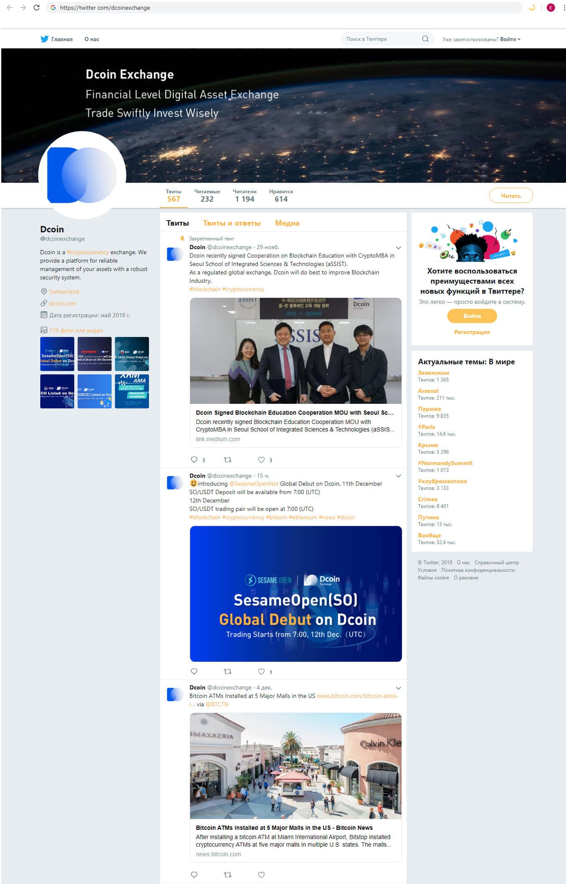Viewport: 566px width, 884px height.
Task: View Нравится count 614
Action: coord(281,196)
